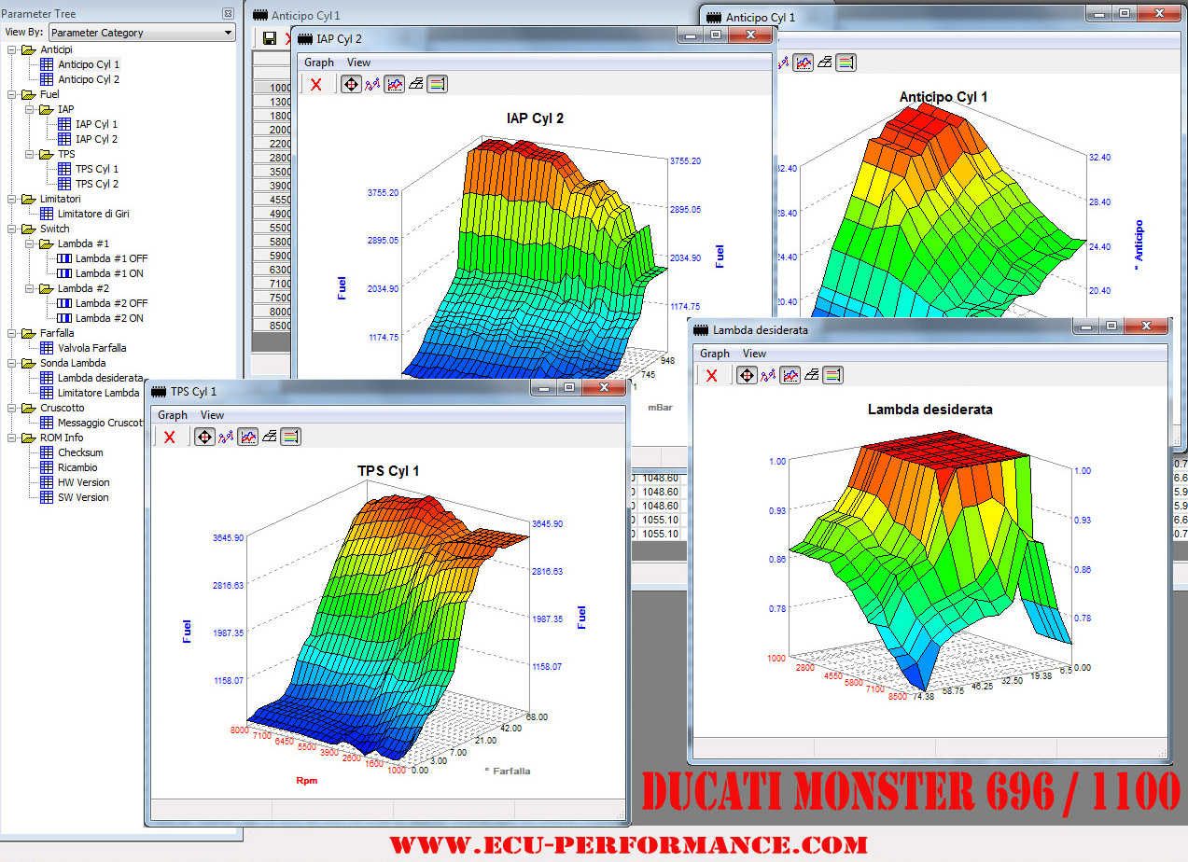Select Lambda #1 OFF switch item
Screen dimensions: 1188x862
click(x=112, y=258)
